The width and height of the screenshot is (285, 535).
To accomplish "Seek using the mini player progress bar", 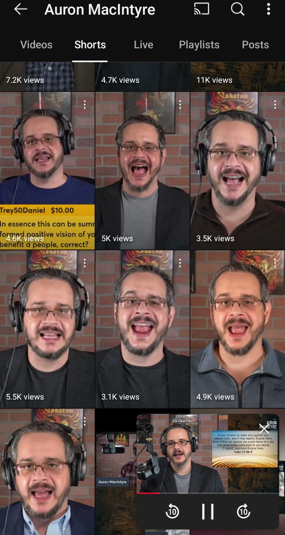I will tap(207, 493).
